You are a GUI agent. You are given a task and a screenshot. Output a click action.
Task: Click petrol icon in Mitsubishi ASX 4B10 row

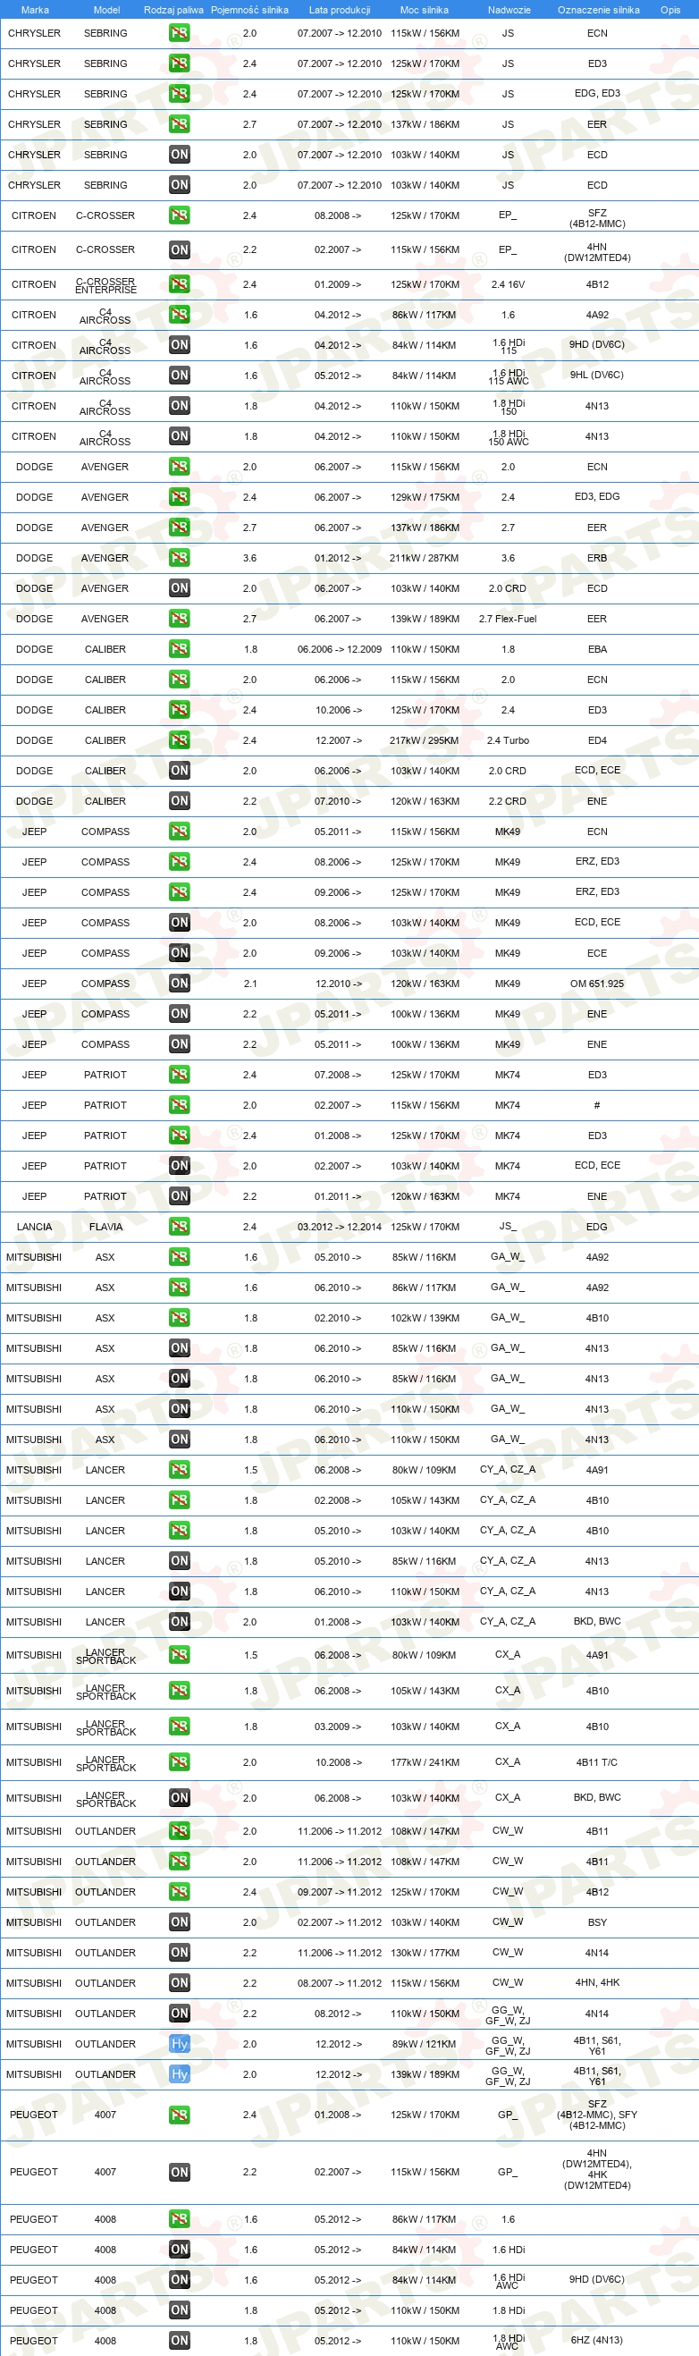180,1318
